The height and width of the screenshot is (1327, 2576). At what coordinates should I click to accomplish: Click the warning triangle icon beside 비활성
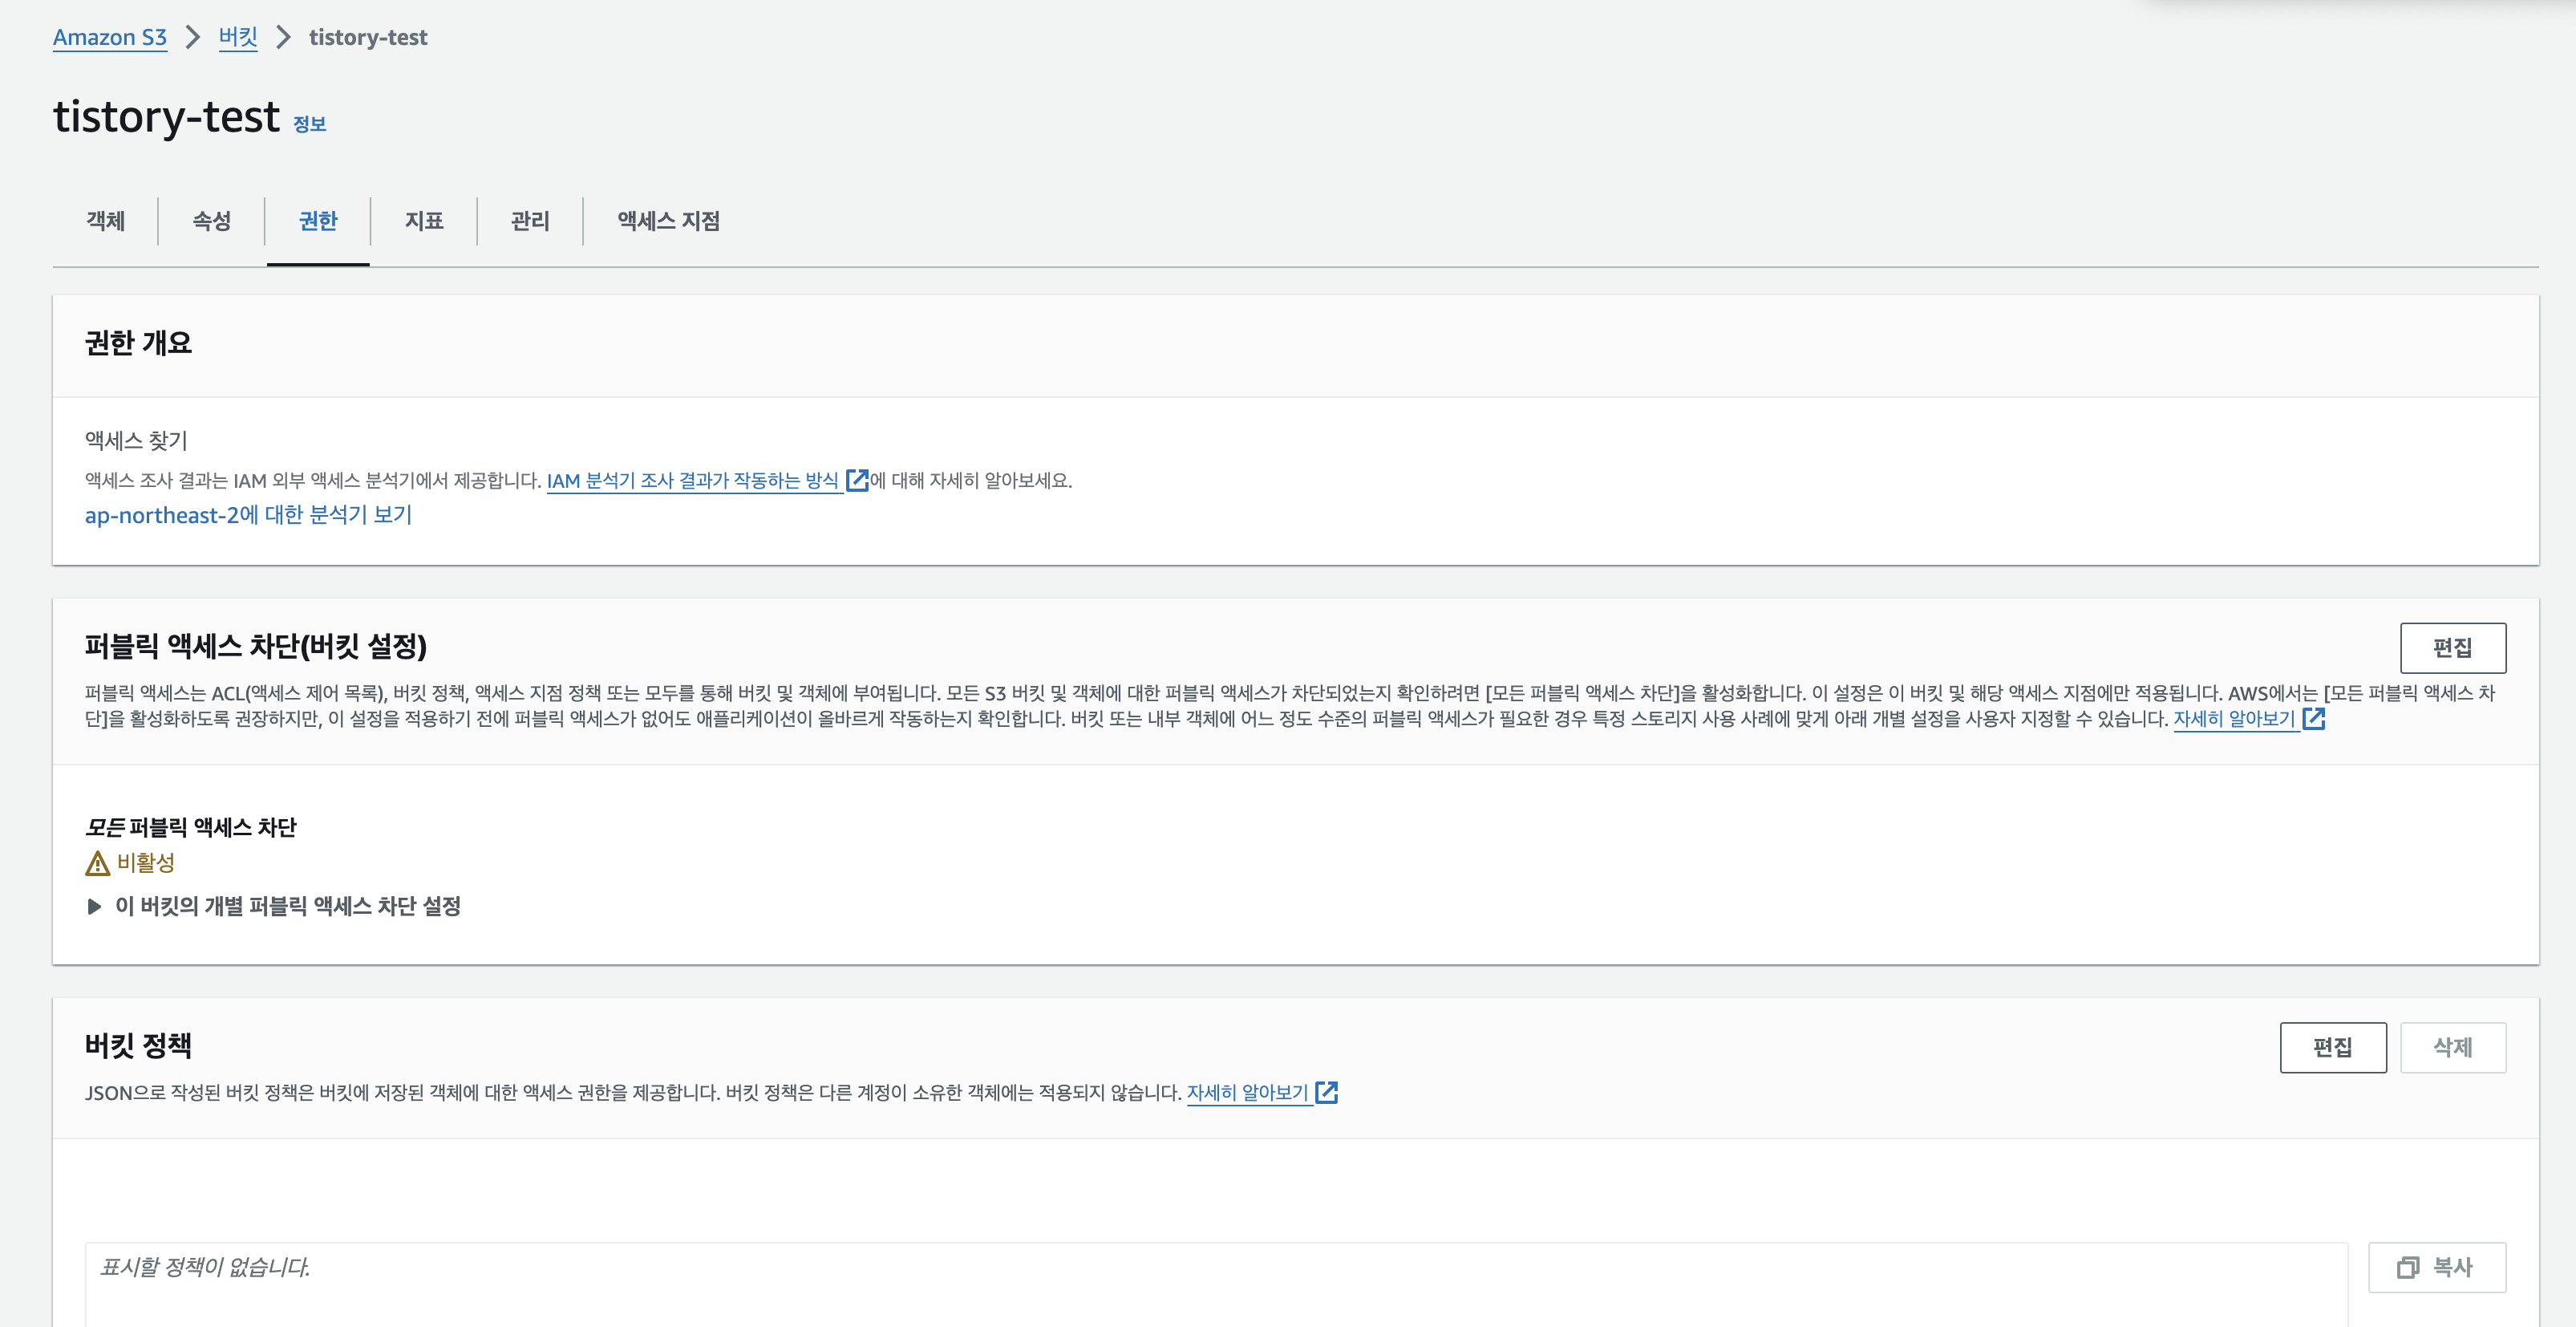tap(97, 862)
